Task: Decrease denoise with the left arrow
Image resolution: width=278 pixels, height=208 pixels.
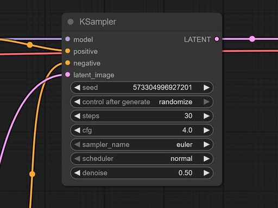Action: (77, 173)
